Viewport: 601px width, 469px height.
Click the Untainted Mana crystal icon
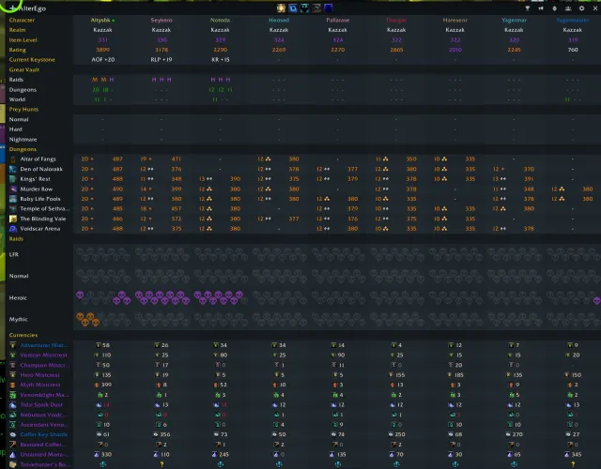point(13,454)
